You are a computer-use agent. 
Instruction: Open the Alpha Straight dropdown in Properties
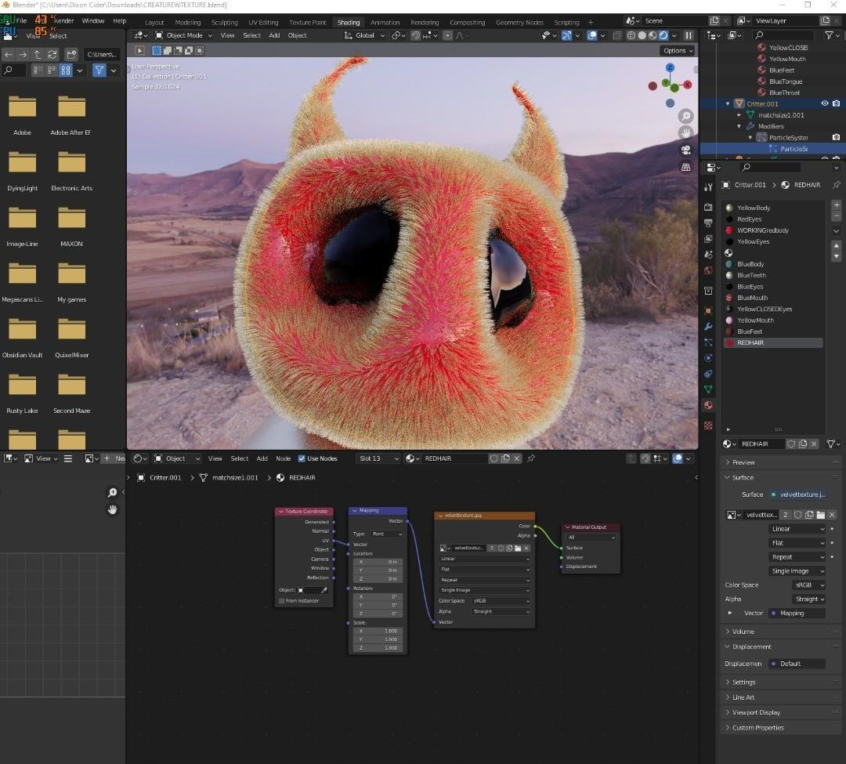click(808, 599)
